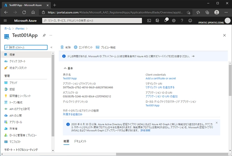
Task: Click 所属する組織のみ account type link
Action: click(x=72, y=114)
